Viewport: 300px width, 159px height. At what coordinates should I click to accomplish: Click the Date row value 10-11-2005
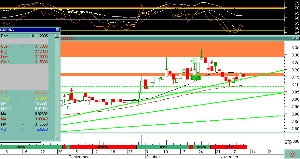pos(39,36)
